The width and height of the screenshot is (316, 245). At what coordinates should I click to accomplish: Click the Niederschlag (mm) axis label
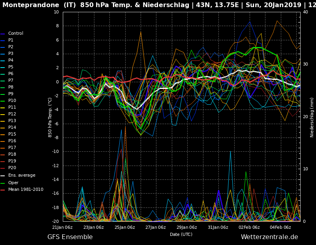pyautogui.click(x=312, y=117)
